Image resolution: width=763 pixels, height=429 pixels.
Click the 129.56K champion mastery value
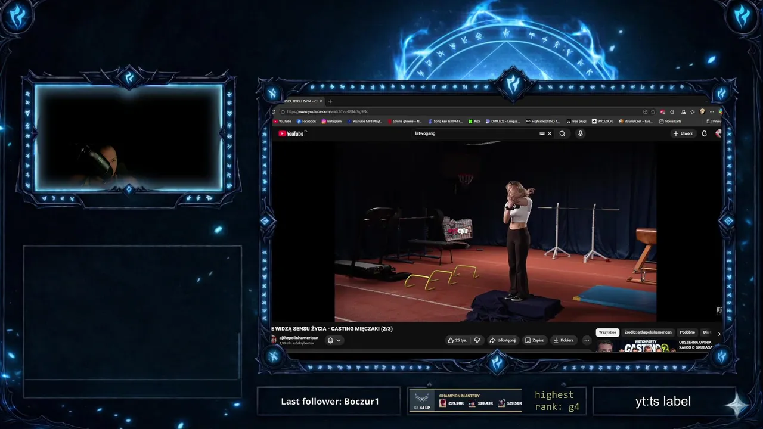coord(514,404)
